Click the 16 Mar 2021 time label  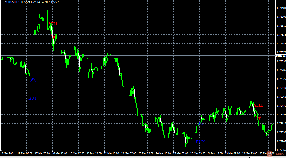tap(7, 153)
